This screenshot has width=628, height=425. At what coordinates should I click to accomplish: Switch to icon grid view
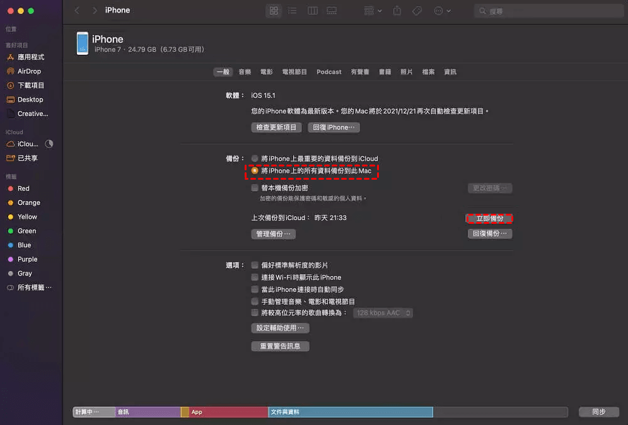coord(274,11)
